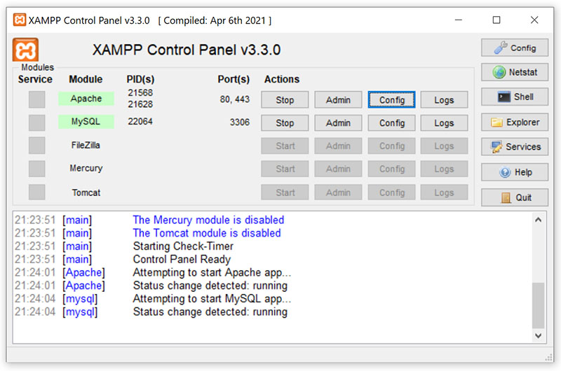Screen dimensions: 561x371
Task: Select the Apache module label
Action: coord(86,99)
